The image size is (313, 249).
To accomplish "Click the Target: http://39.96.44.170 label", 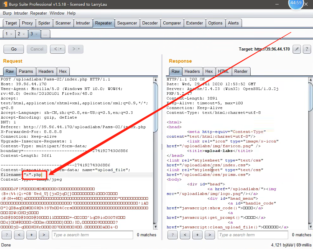I will [x=264, y=49].
